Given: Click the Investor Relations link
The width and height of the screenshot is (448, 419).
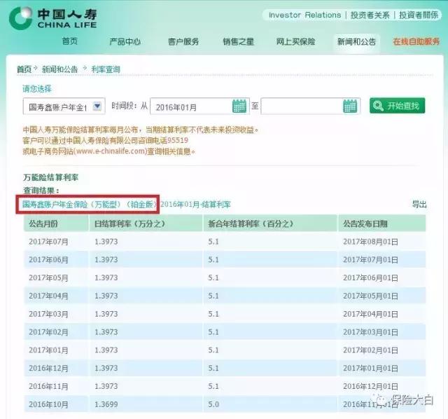Looking at the screenshot, I should [305, 15].
